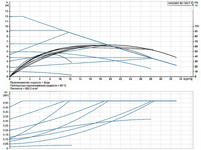This screenshot has height=150, width=201.
Task: Click the 13 tick on the H axis
Action: point(6,11)
